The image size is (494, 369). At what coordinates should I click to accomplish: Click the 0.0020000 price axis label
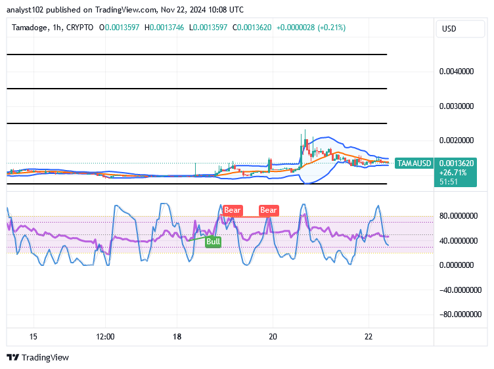click(x=457, y=141)
